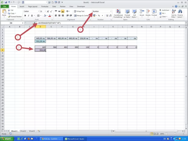This screenshot has height=141, width=188.
Task: Switch to the Insert tab
Action: pos(22,6)
